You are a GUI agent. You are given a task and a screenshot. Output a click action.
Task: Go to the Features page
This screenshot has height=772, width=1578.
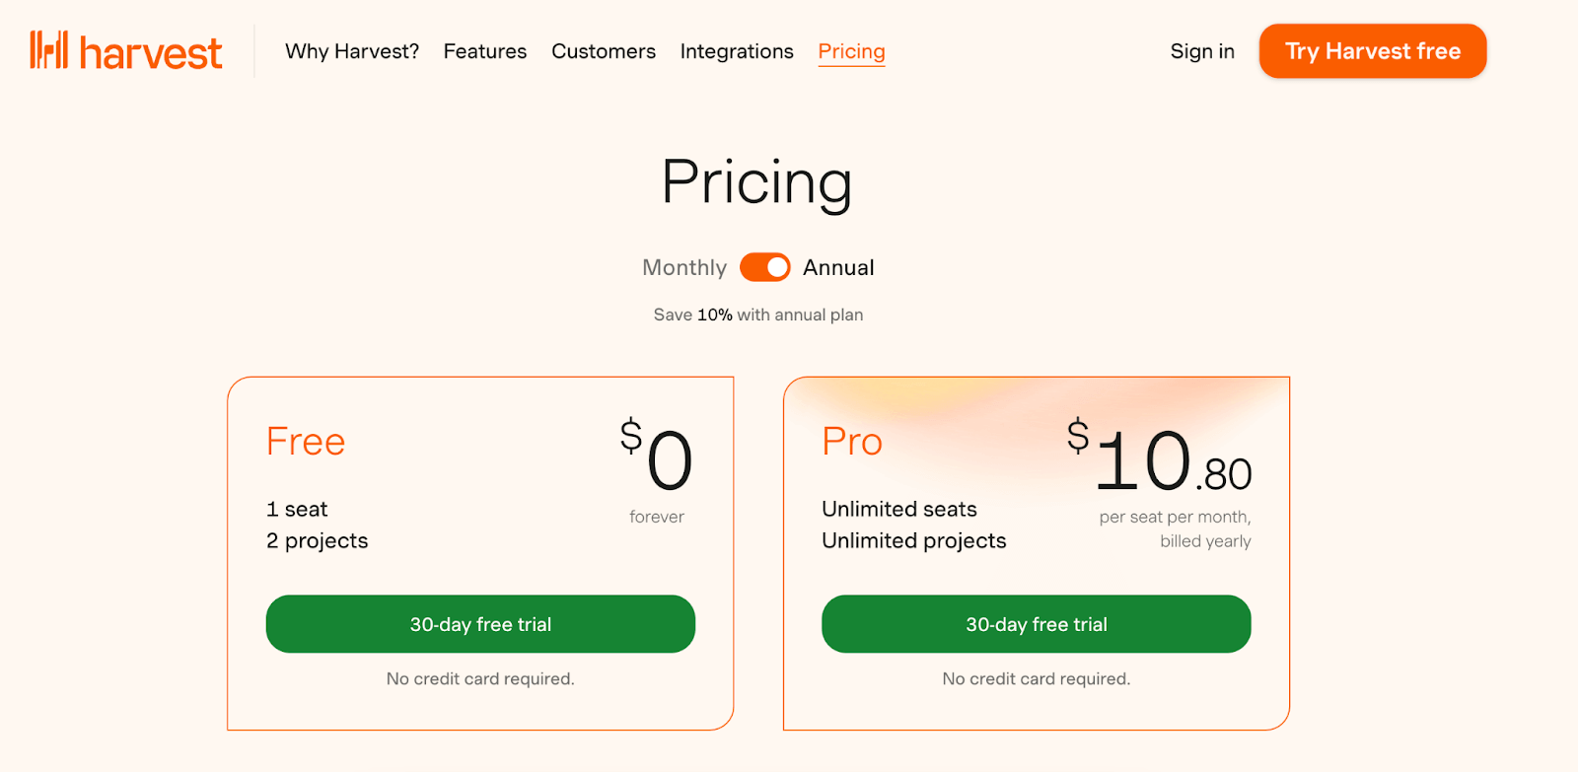pos(485,51)
